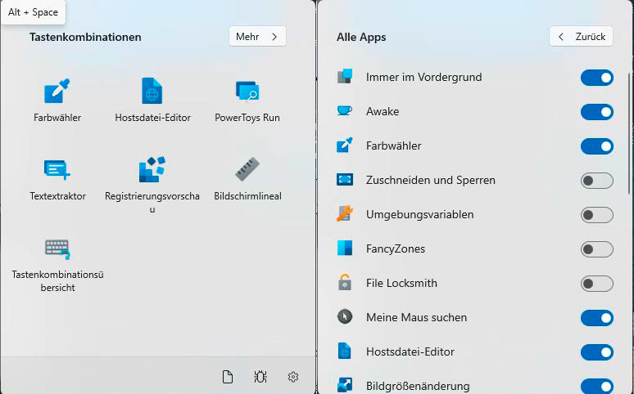Click the Alle Apps heading

(x=361, y=37)
